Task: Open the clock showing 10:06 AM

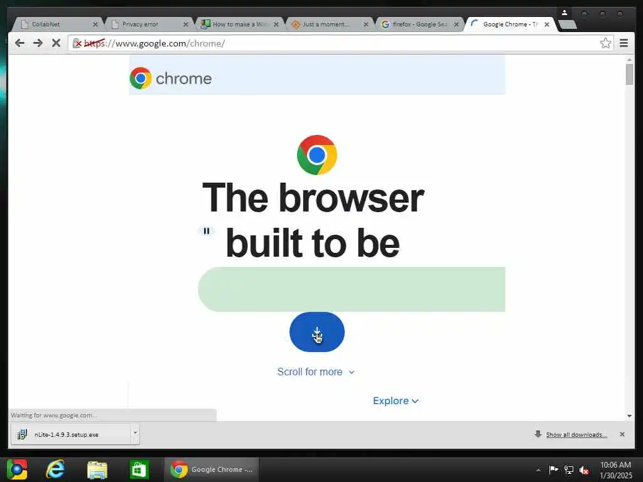Action: coord(615,469)
